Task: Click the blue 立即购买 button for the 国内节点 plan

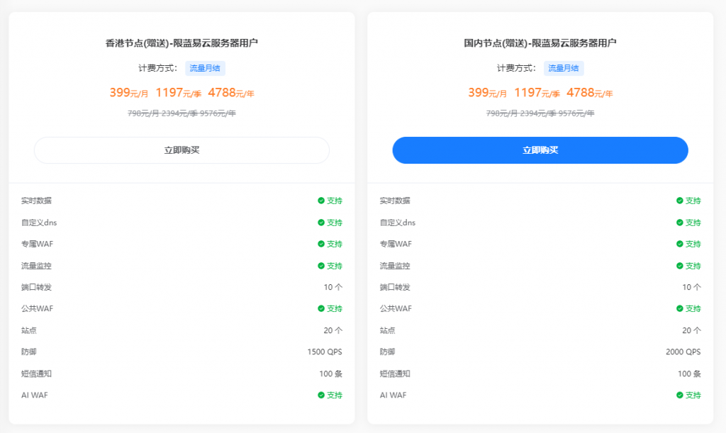Action: 540,150
